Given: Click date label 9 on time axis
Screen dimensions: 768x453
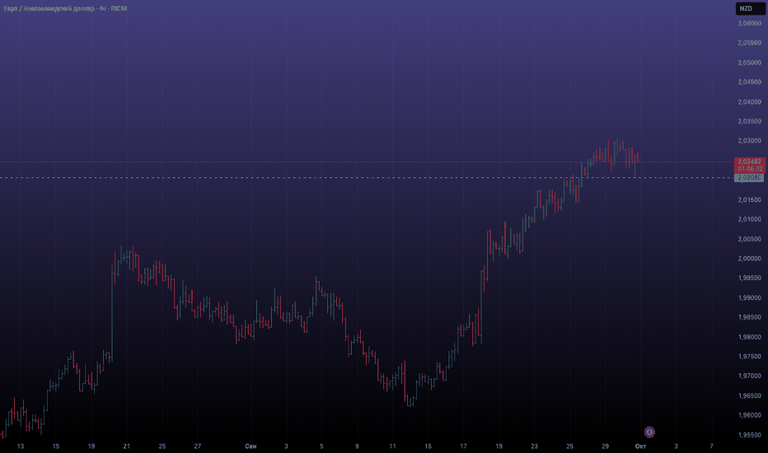Looking at the screenshot, I should point(357,446).
